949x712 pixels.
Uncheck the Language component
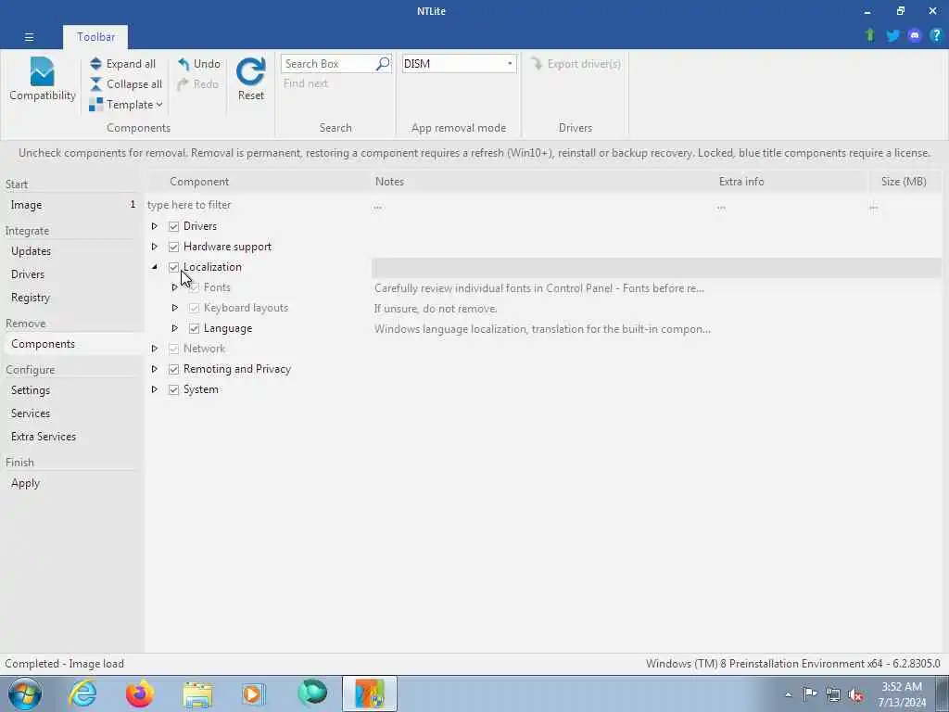click(195, 329)
